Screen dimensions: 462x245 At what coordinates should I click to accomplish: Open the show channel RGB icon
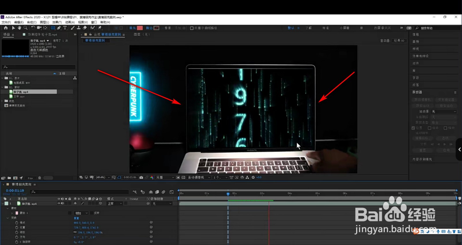pyautogui.click(x=152, y=177)
